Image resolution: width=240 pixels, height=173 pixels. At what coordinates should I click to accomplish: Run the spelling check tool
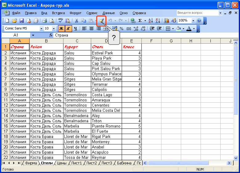coord(60,21)
